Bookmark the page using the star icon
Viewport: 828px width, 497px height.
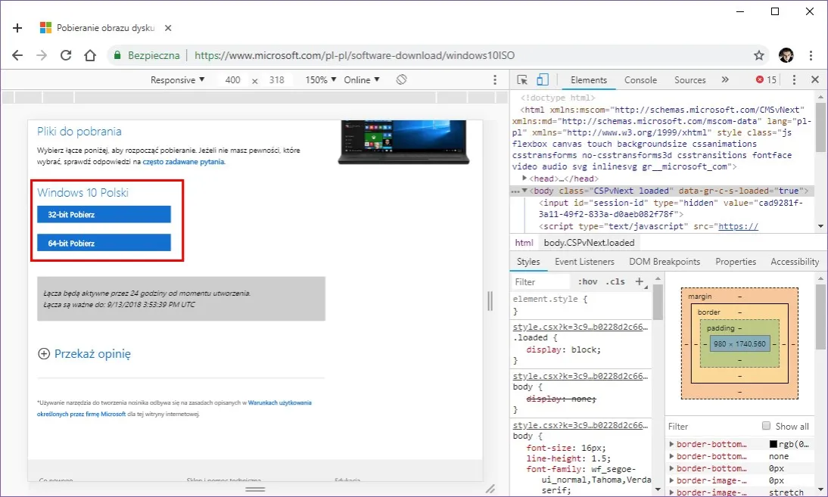coord(758,54)
